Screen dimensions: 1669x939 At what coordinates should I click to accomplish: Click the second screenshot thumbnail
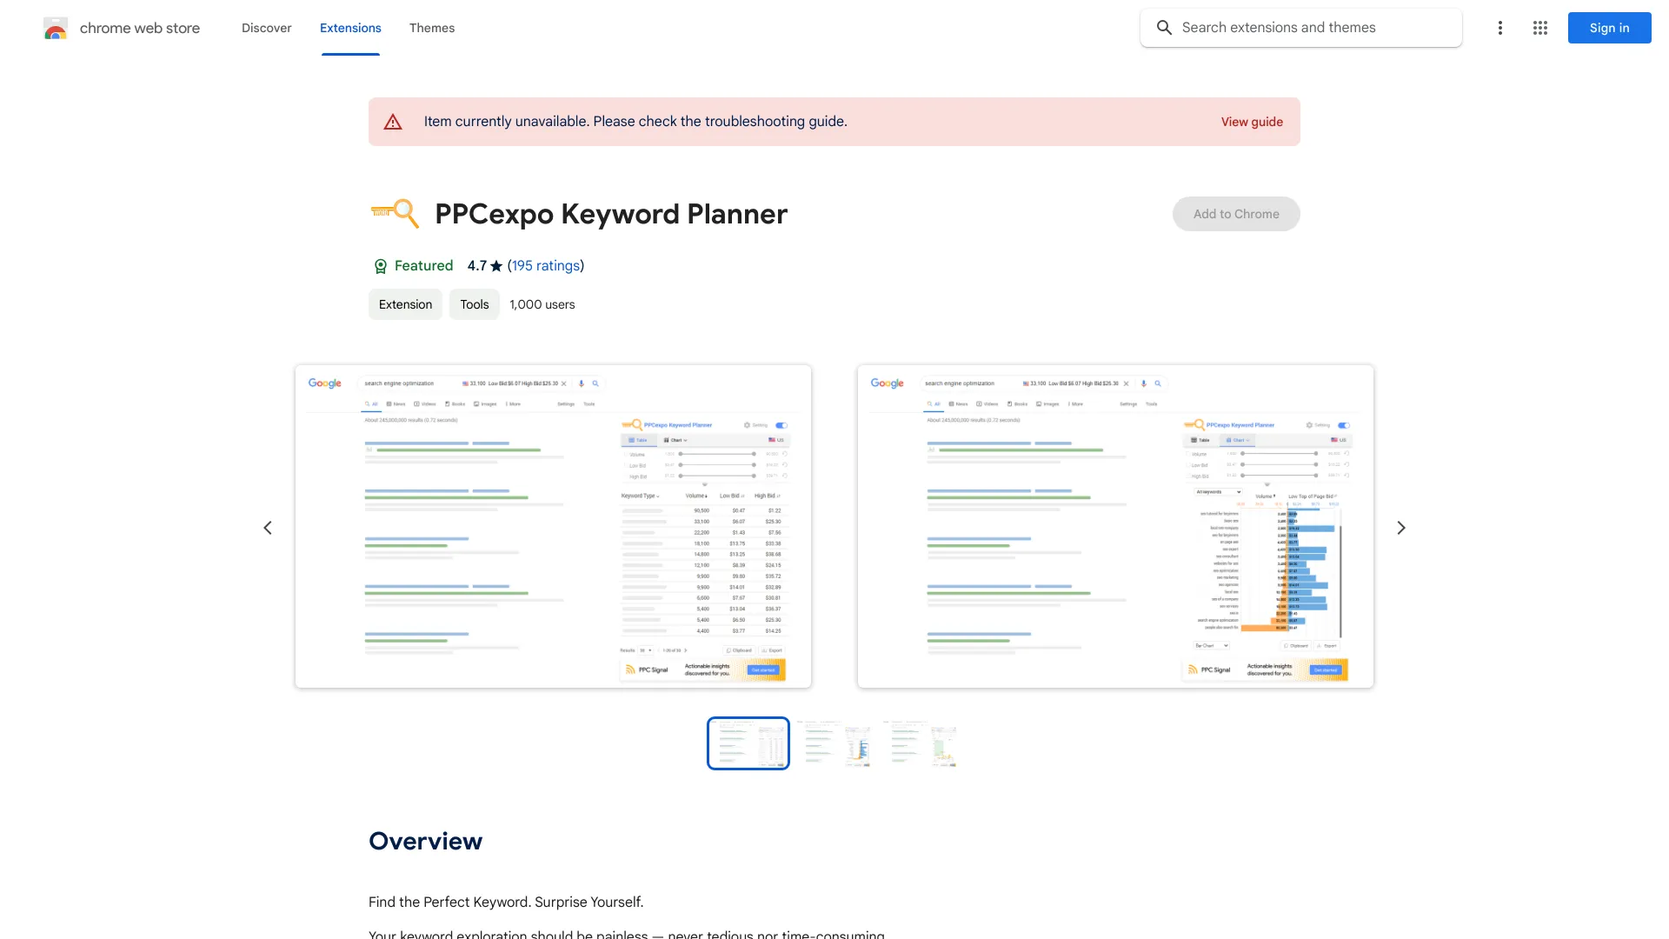coord(834,743)
